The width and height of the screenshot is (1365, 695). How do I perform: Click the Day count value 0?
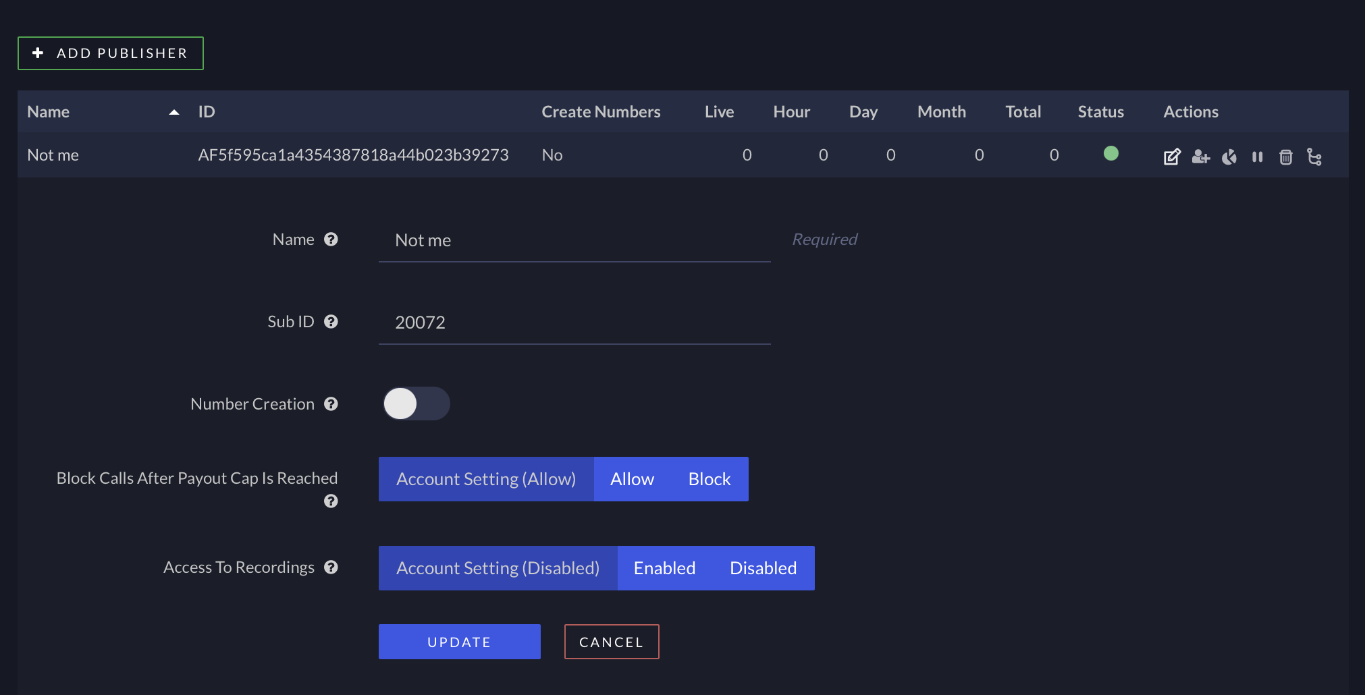pyautogui.click(x=891, y=155)
